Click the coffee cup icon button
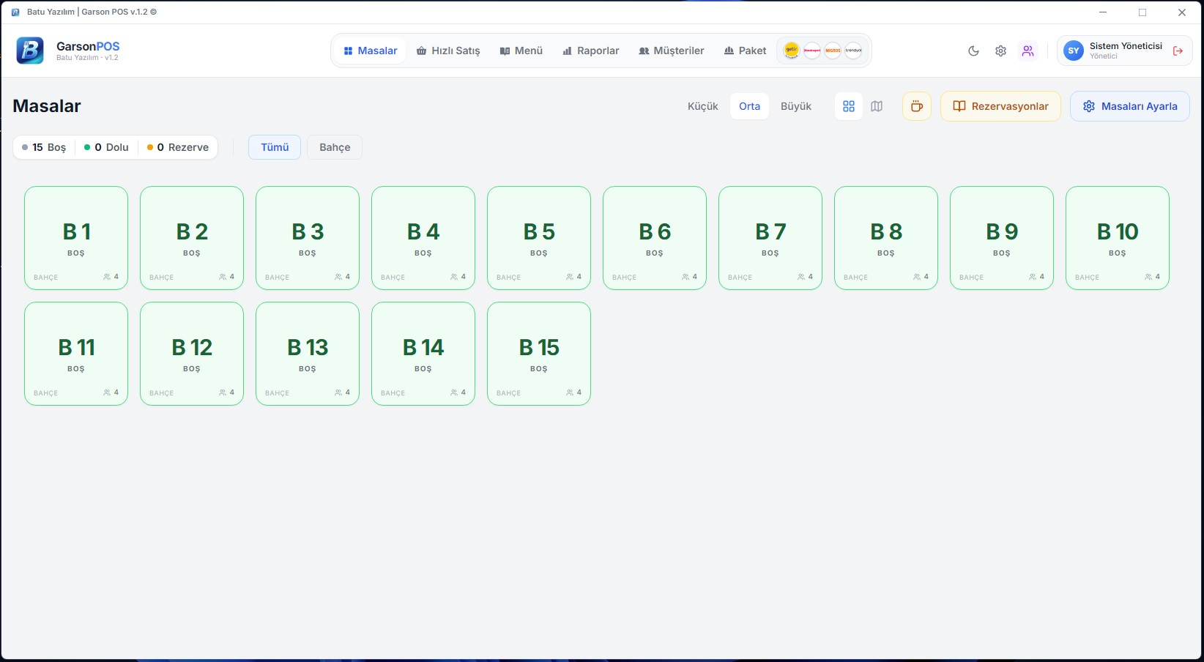This screenshot has width=1204, height=662. (x=916, y=106)
